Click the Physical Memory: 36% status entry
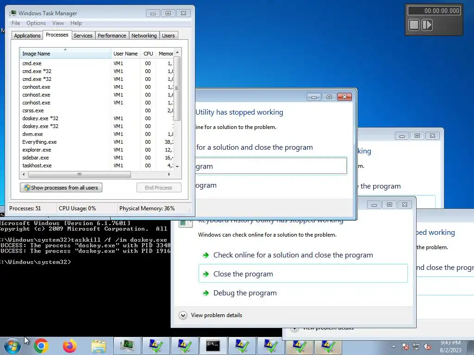Viewport: 474px width, 355px height. (x=147, y=208)
